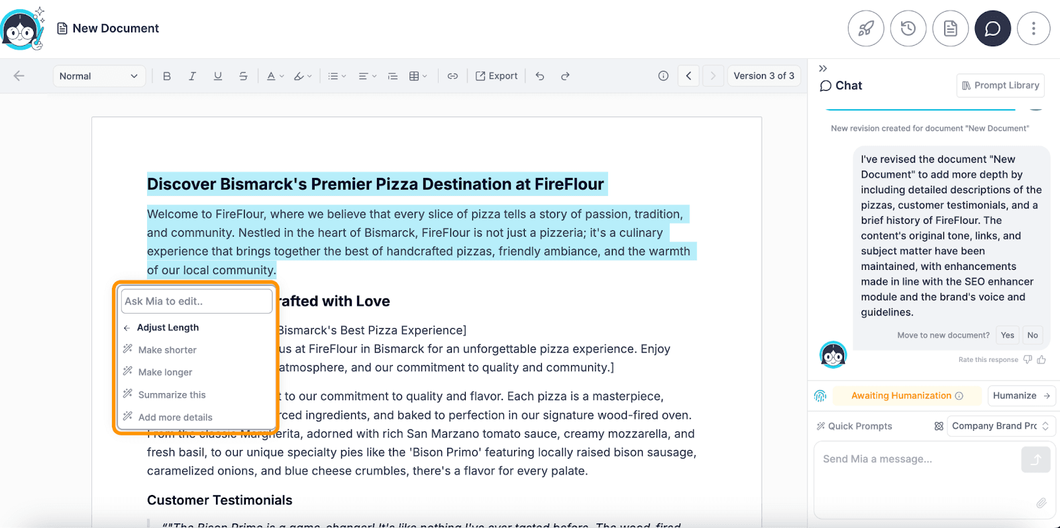Open the text alignment dropdown

point(367,76)
